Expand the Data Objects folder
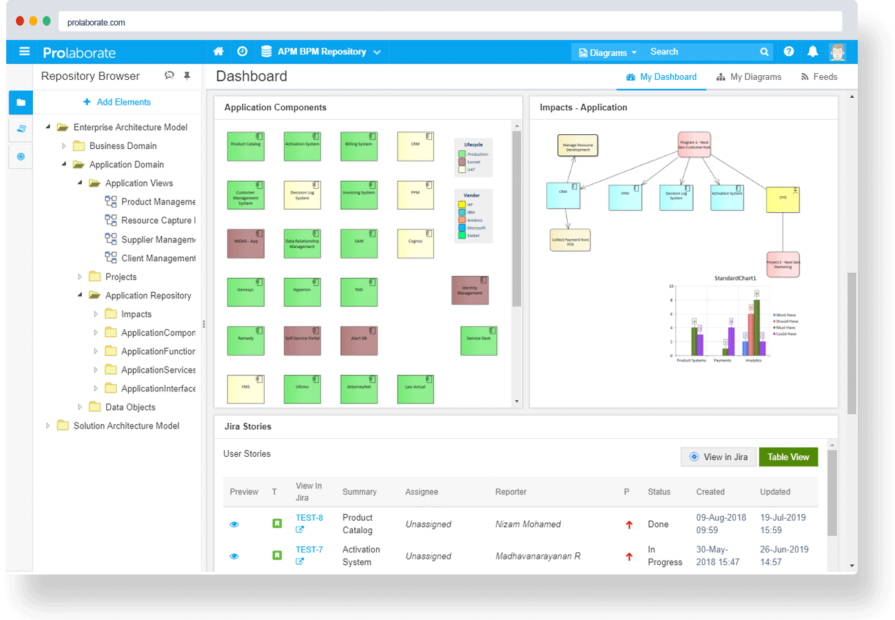The width and height of the screenshot is (895, 620). tap(80, 407)
